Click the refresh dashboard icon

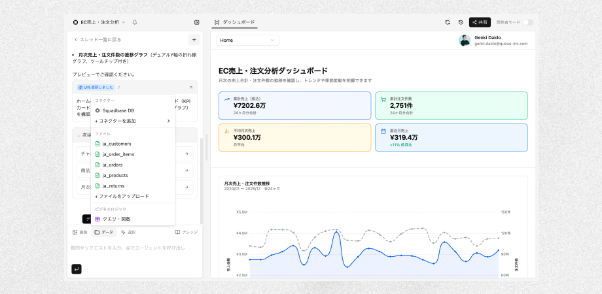click(x=448, y=22)
